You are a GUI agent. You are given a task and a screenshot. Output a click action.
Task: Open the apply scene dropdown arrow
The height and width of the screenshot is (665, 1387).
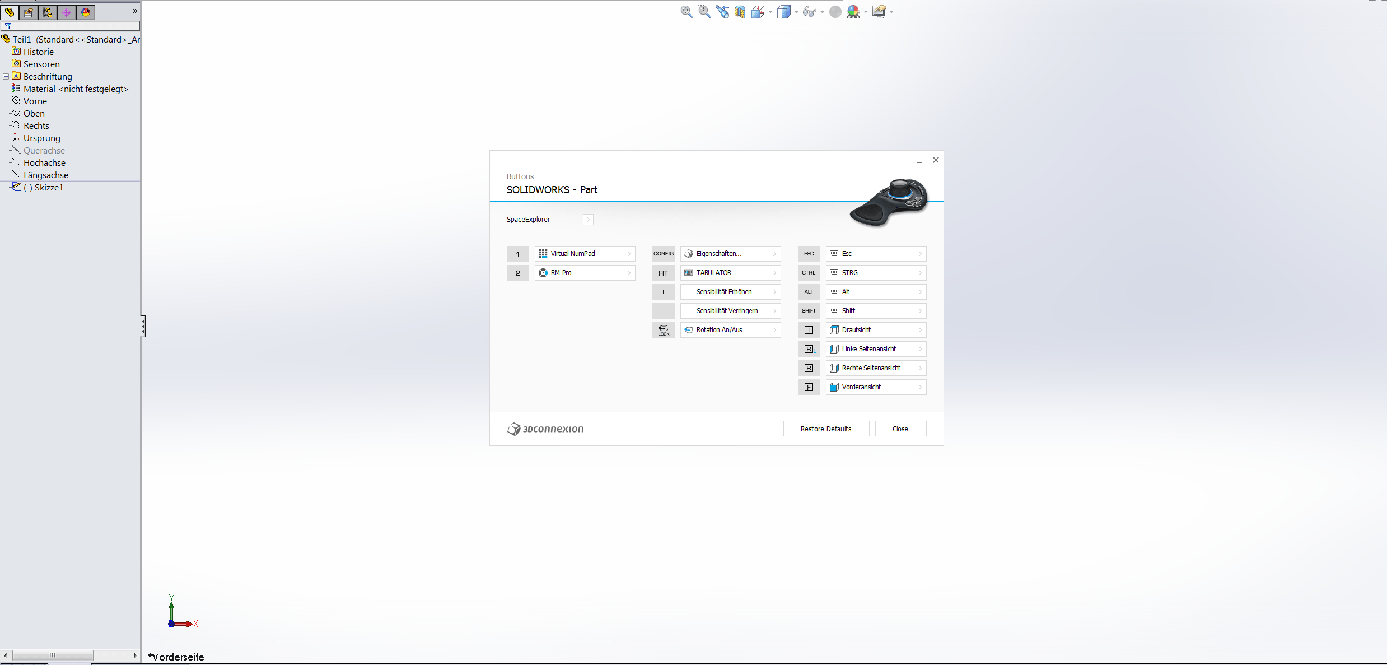(866, 12)
